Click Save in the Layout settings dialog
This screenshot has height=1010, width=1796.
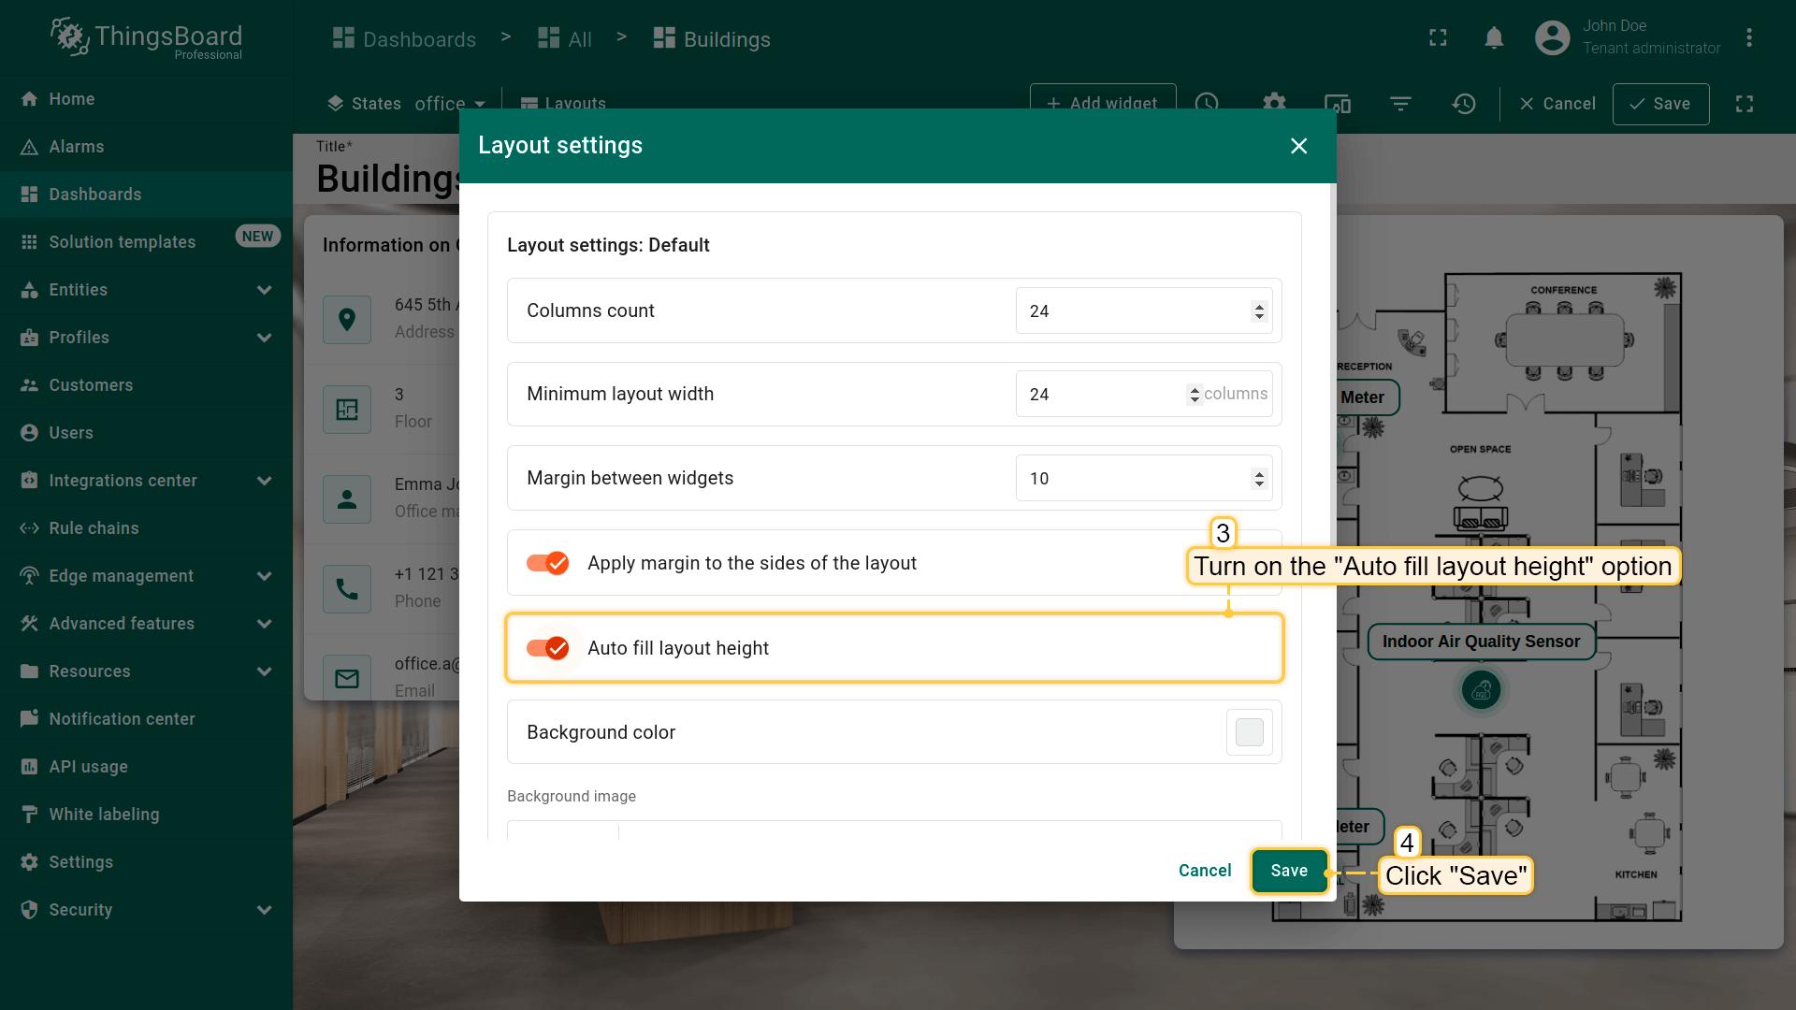click(x=1288, y=871)
